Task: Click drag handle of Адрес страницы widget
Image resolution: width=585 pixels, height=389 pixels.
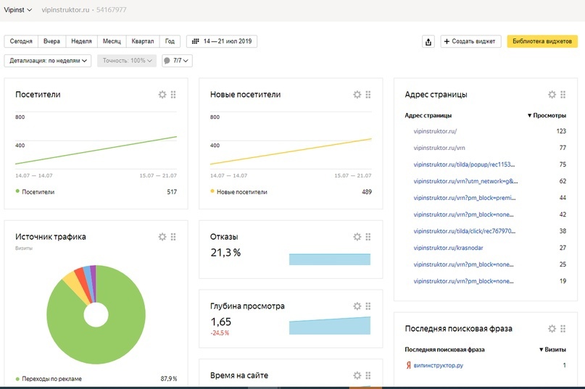Action: (x=563, y=94)
